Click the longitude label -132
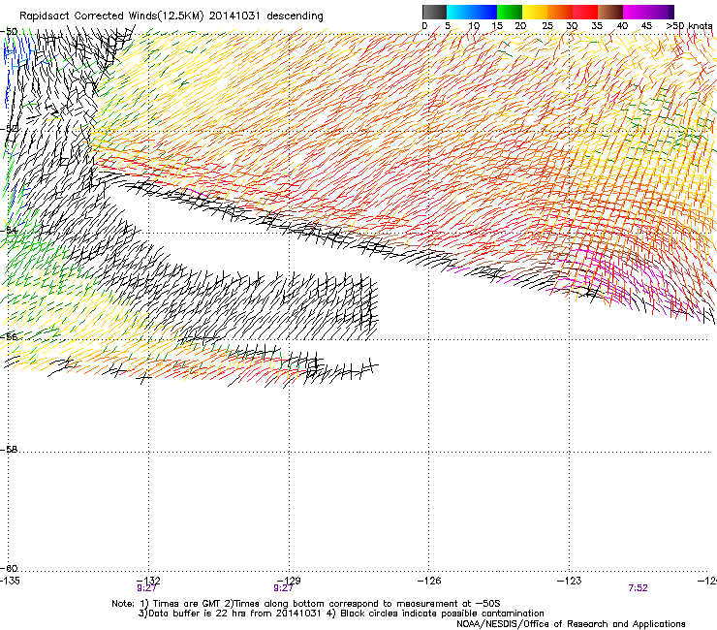The width and height of the screenshot is (717, 630). (148, 580)
